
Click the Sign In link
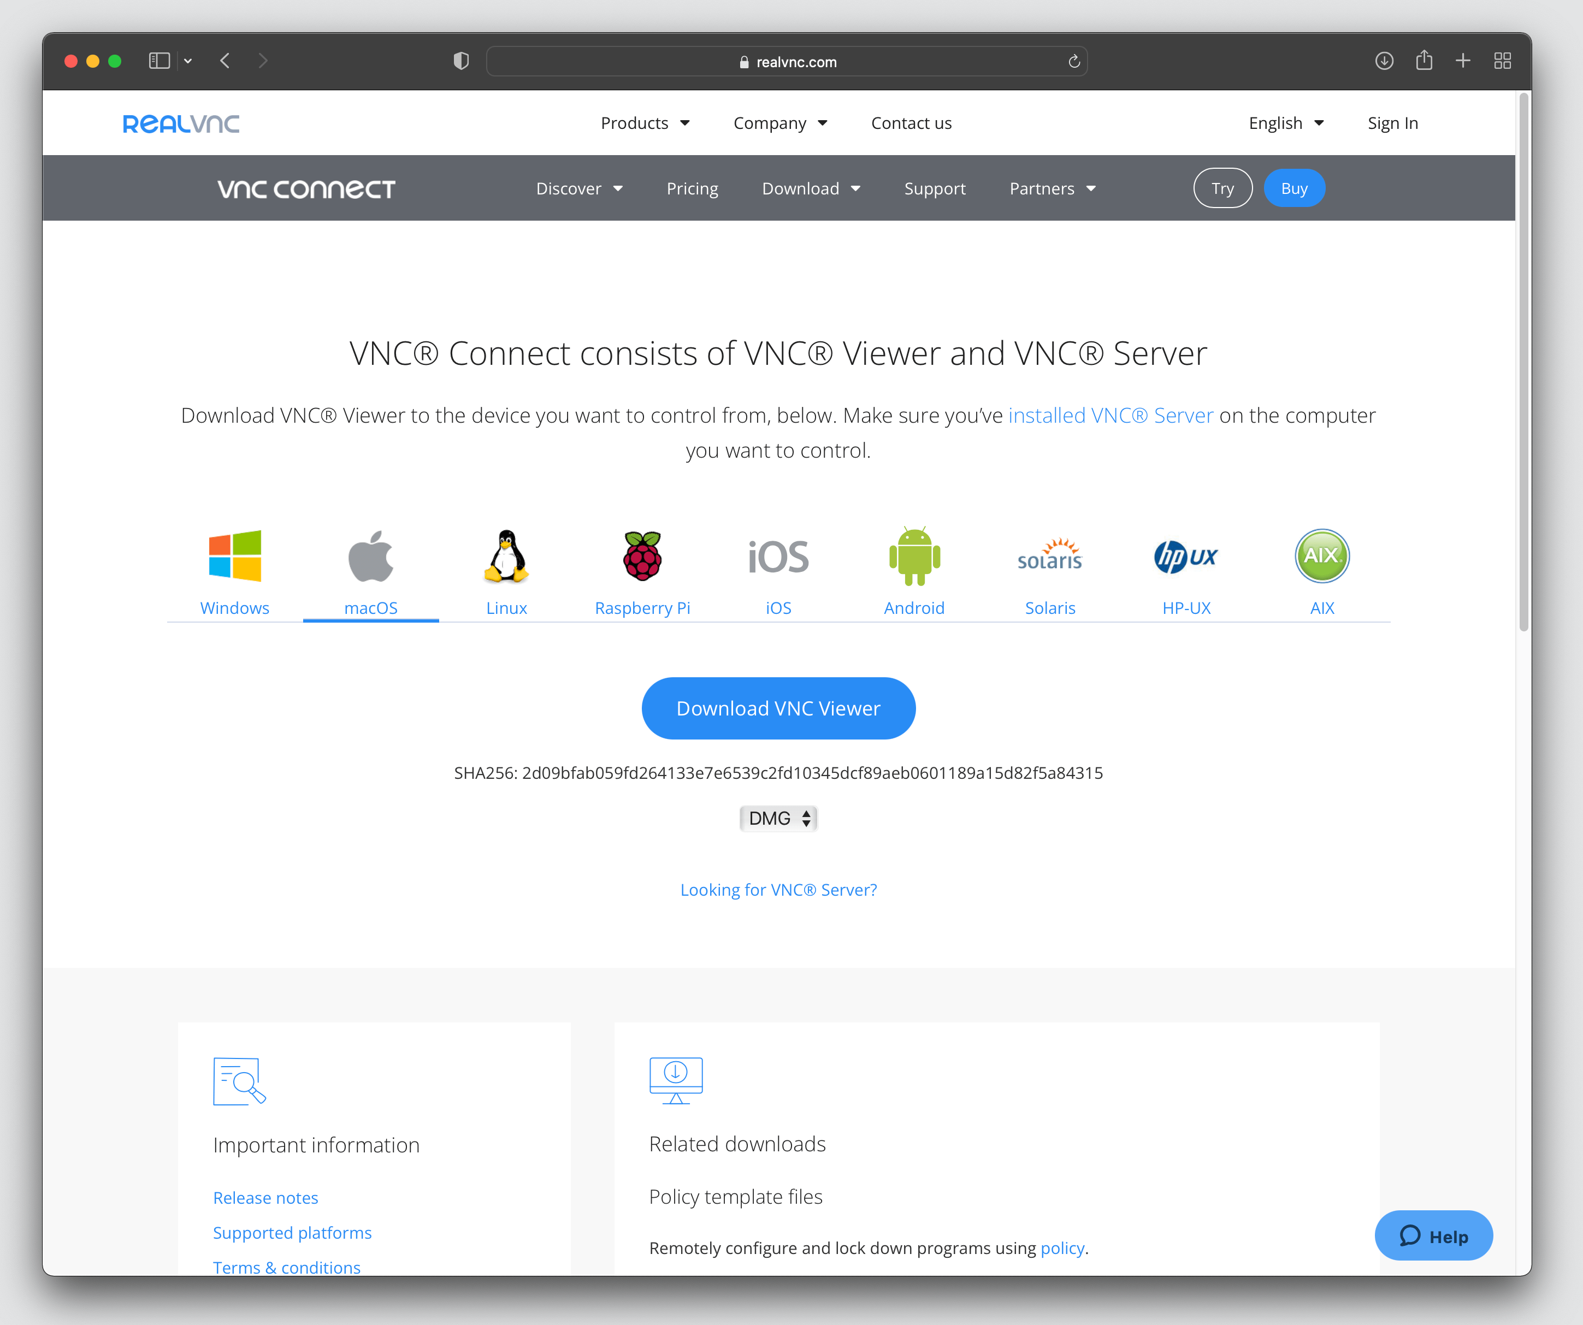coord(1393,123)
